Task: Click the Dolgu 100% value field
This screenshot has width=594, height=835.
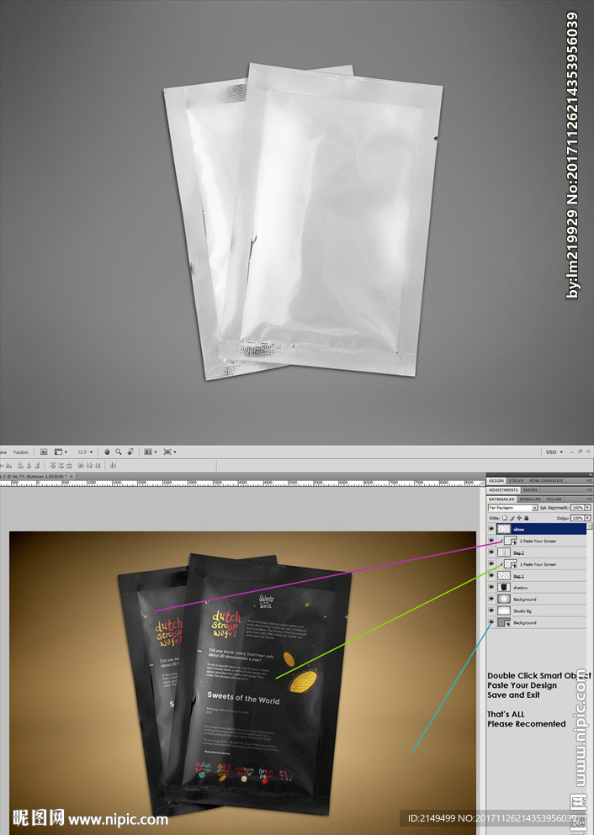Action: click(x=577, y=518)
